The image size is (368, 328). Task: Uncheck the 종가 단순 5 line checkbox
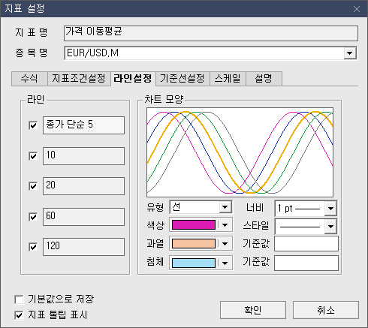coord(33,125)
